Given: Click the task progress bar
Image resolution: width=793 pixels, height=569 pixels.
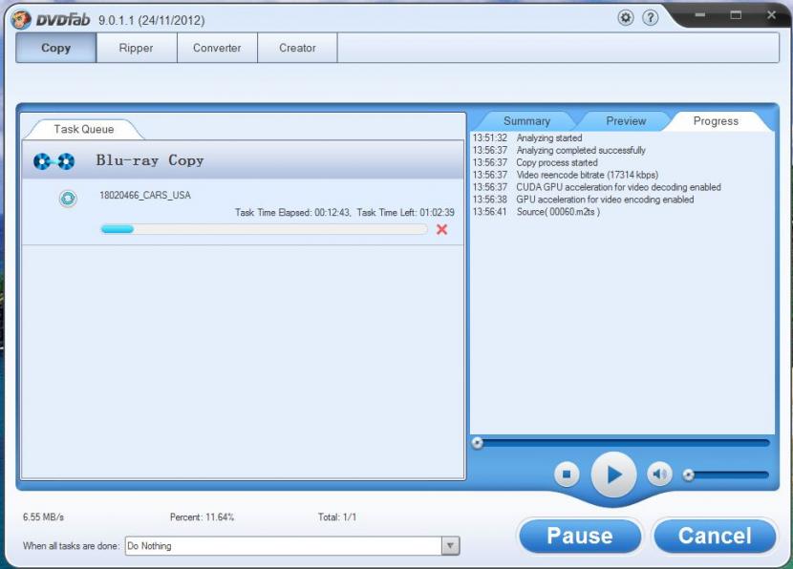Looking at the screenshot, I should tap(264, 229).
